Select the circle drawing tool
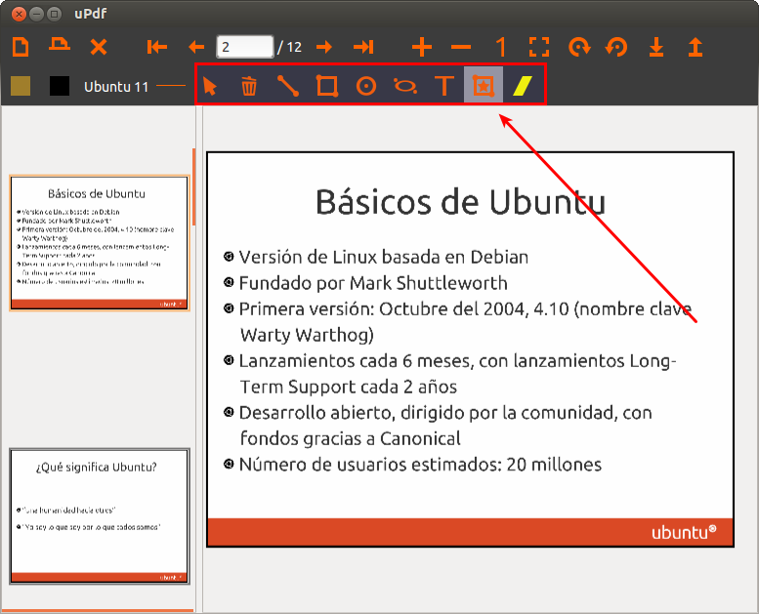This screenshot has height=614, width=759. point(366,87)
